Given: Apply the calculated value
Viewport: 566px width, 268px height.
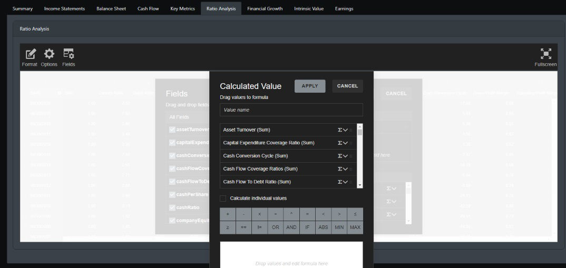Looking at the screenshot, I should click(310, 86).
